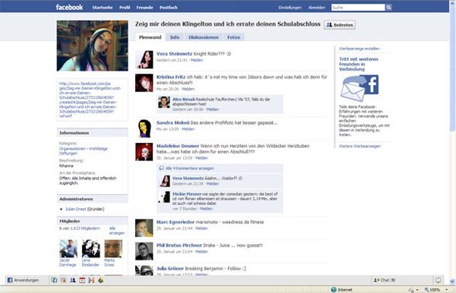Click the Suche search field

pyautogui.click(x=358, y=8)
